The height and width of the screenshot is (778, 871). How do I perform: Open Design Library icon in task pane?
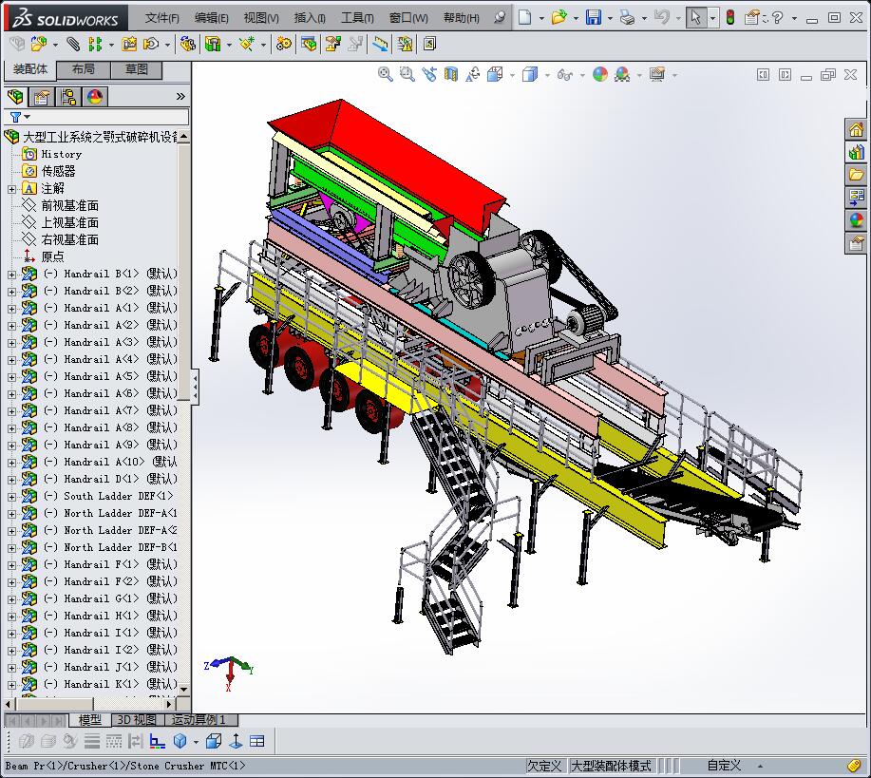[x=856, y=152]
